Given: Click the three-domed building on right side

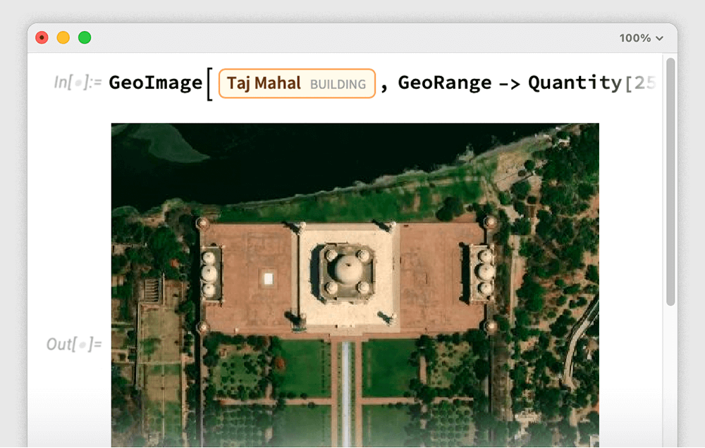Looking at the screenshot, I should click(484, 271).
